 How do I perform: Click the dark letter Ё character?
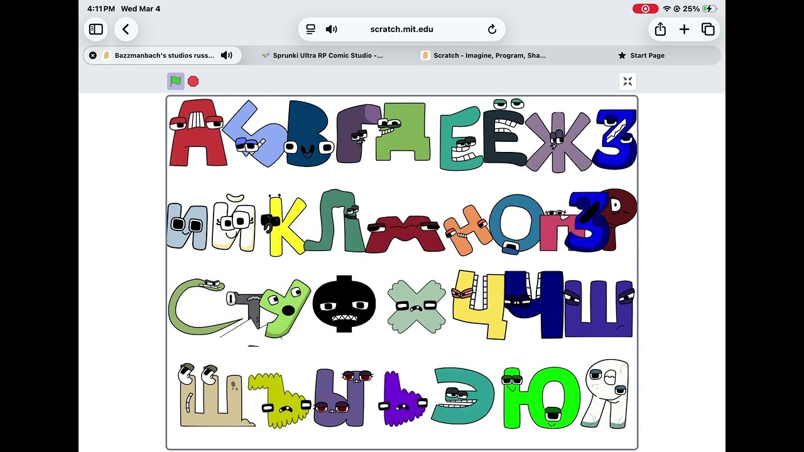[504, 133]
